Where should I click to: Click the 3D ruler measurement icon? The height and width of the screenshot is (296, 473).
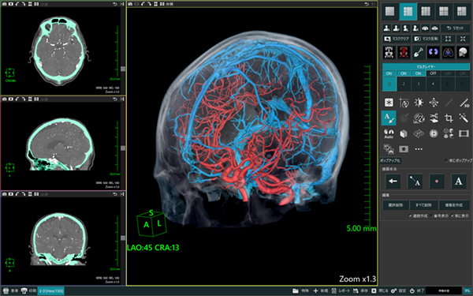(x=464, y=103)
